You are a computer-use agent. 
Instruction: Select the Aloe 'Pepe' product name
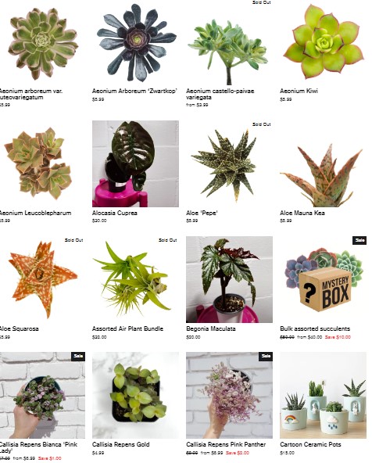click(202, 213)
